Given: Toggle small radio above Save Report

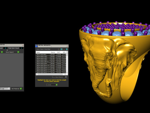Looking at the screenshot, I should (x=7, y=50).
